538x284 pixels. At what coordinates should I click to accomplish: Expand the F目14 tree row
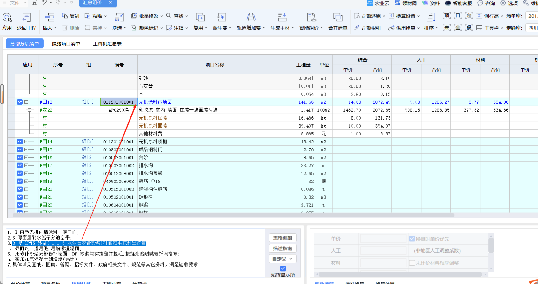click(26, 142)
